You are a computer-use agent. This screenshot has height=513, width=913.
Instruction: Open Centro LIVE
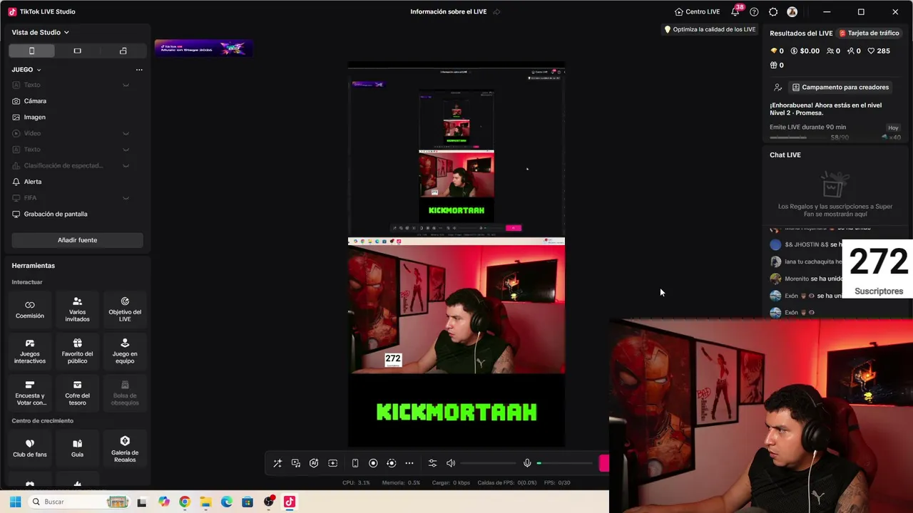pyautogui.click(x=697, y=11)
